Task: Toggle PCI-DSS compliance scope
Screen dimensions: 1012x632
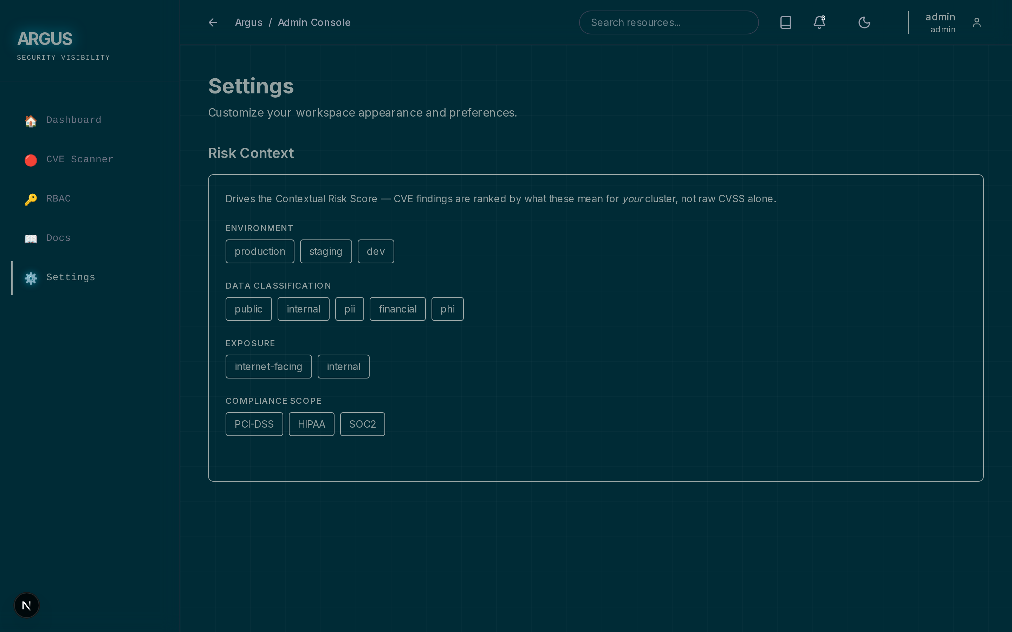Action: (x=254, y=424)
